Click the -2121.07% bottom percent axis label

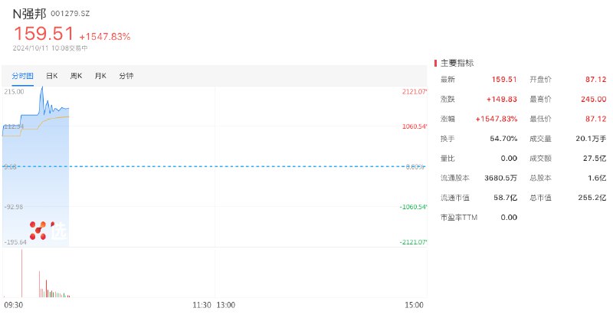(x=413, y=242)
